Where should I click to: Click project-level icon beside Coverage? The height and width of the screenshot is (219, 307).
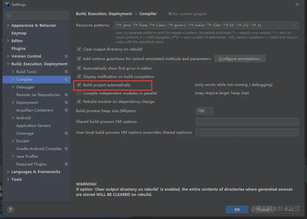(x=66, y=133)
